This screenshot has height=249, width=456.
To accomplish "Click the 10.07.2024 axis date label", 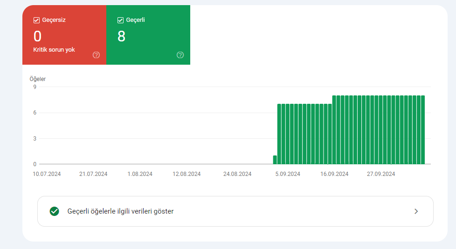I will click(x=47, y=174).
